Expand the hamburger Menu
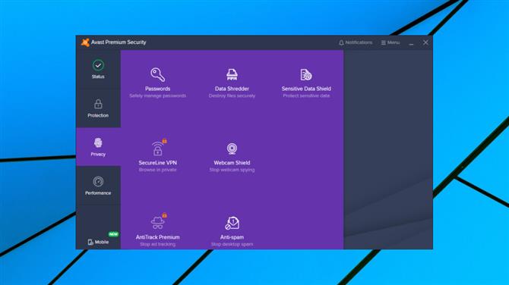Viewport: 509px width, 285px height. click(x=390, y=42)
